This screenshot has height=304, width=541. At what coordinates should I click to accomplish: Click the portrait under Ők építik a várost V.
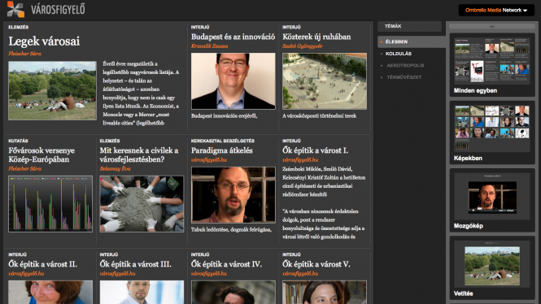(325, 293)
